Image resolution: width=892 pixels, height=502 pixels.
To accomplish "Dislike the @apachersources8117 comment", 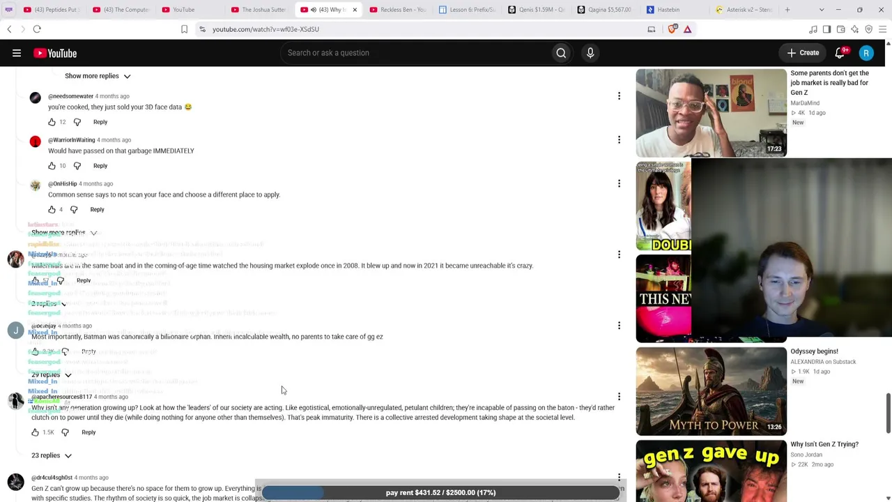I will (65, 432).
